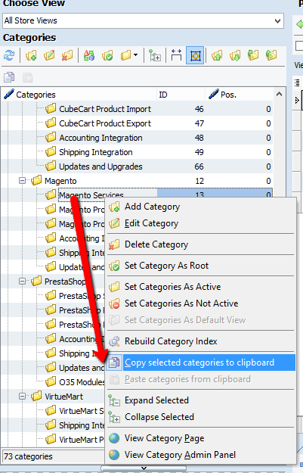Choose Set Categories As Not Active
The width and height of the screenshot is (303, 473).
coord(181,303)
